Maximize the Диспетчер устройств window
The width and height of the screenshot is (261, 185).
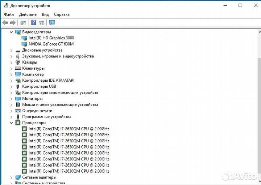click(x=240, y=6)
